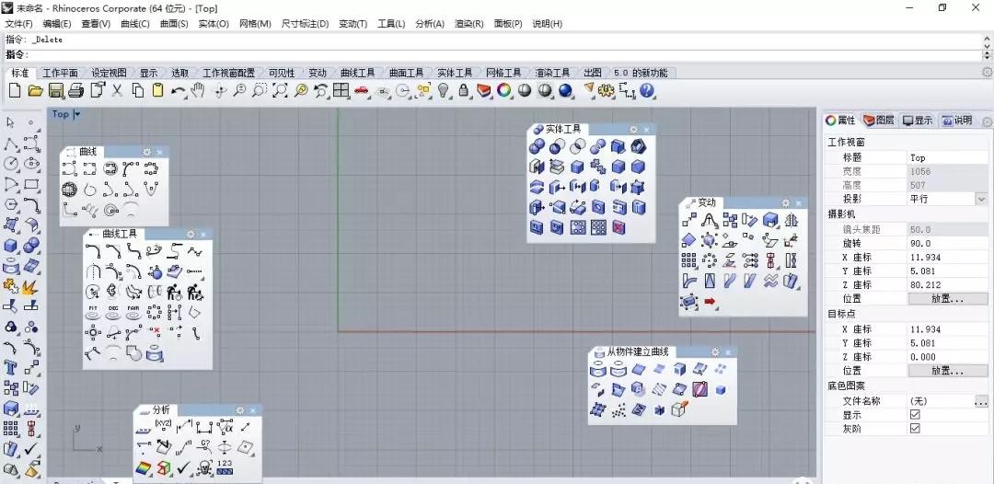Screen dimensions: 994x484
Task: Open file with the folder icon
Action: (36, 91)
